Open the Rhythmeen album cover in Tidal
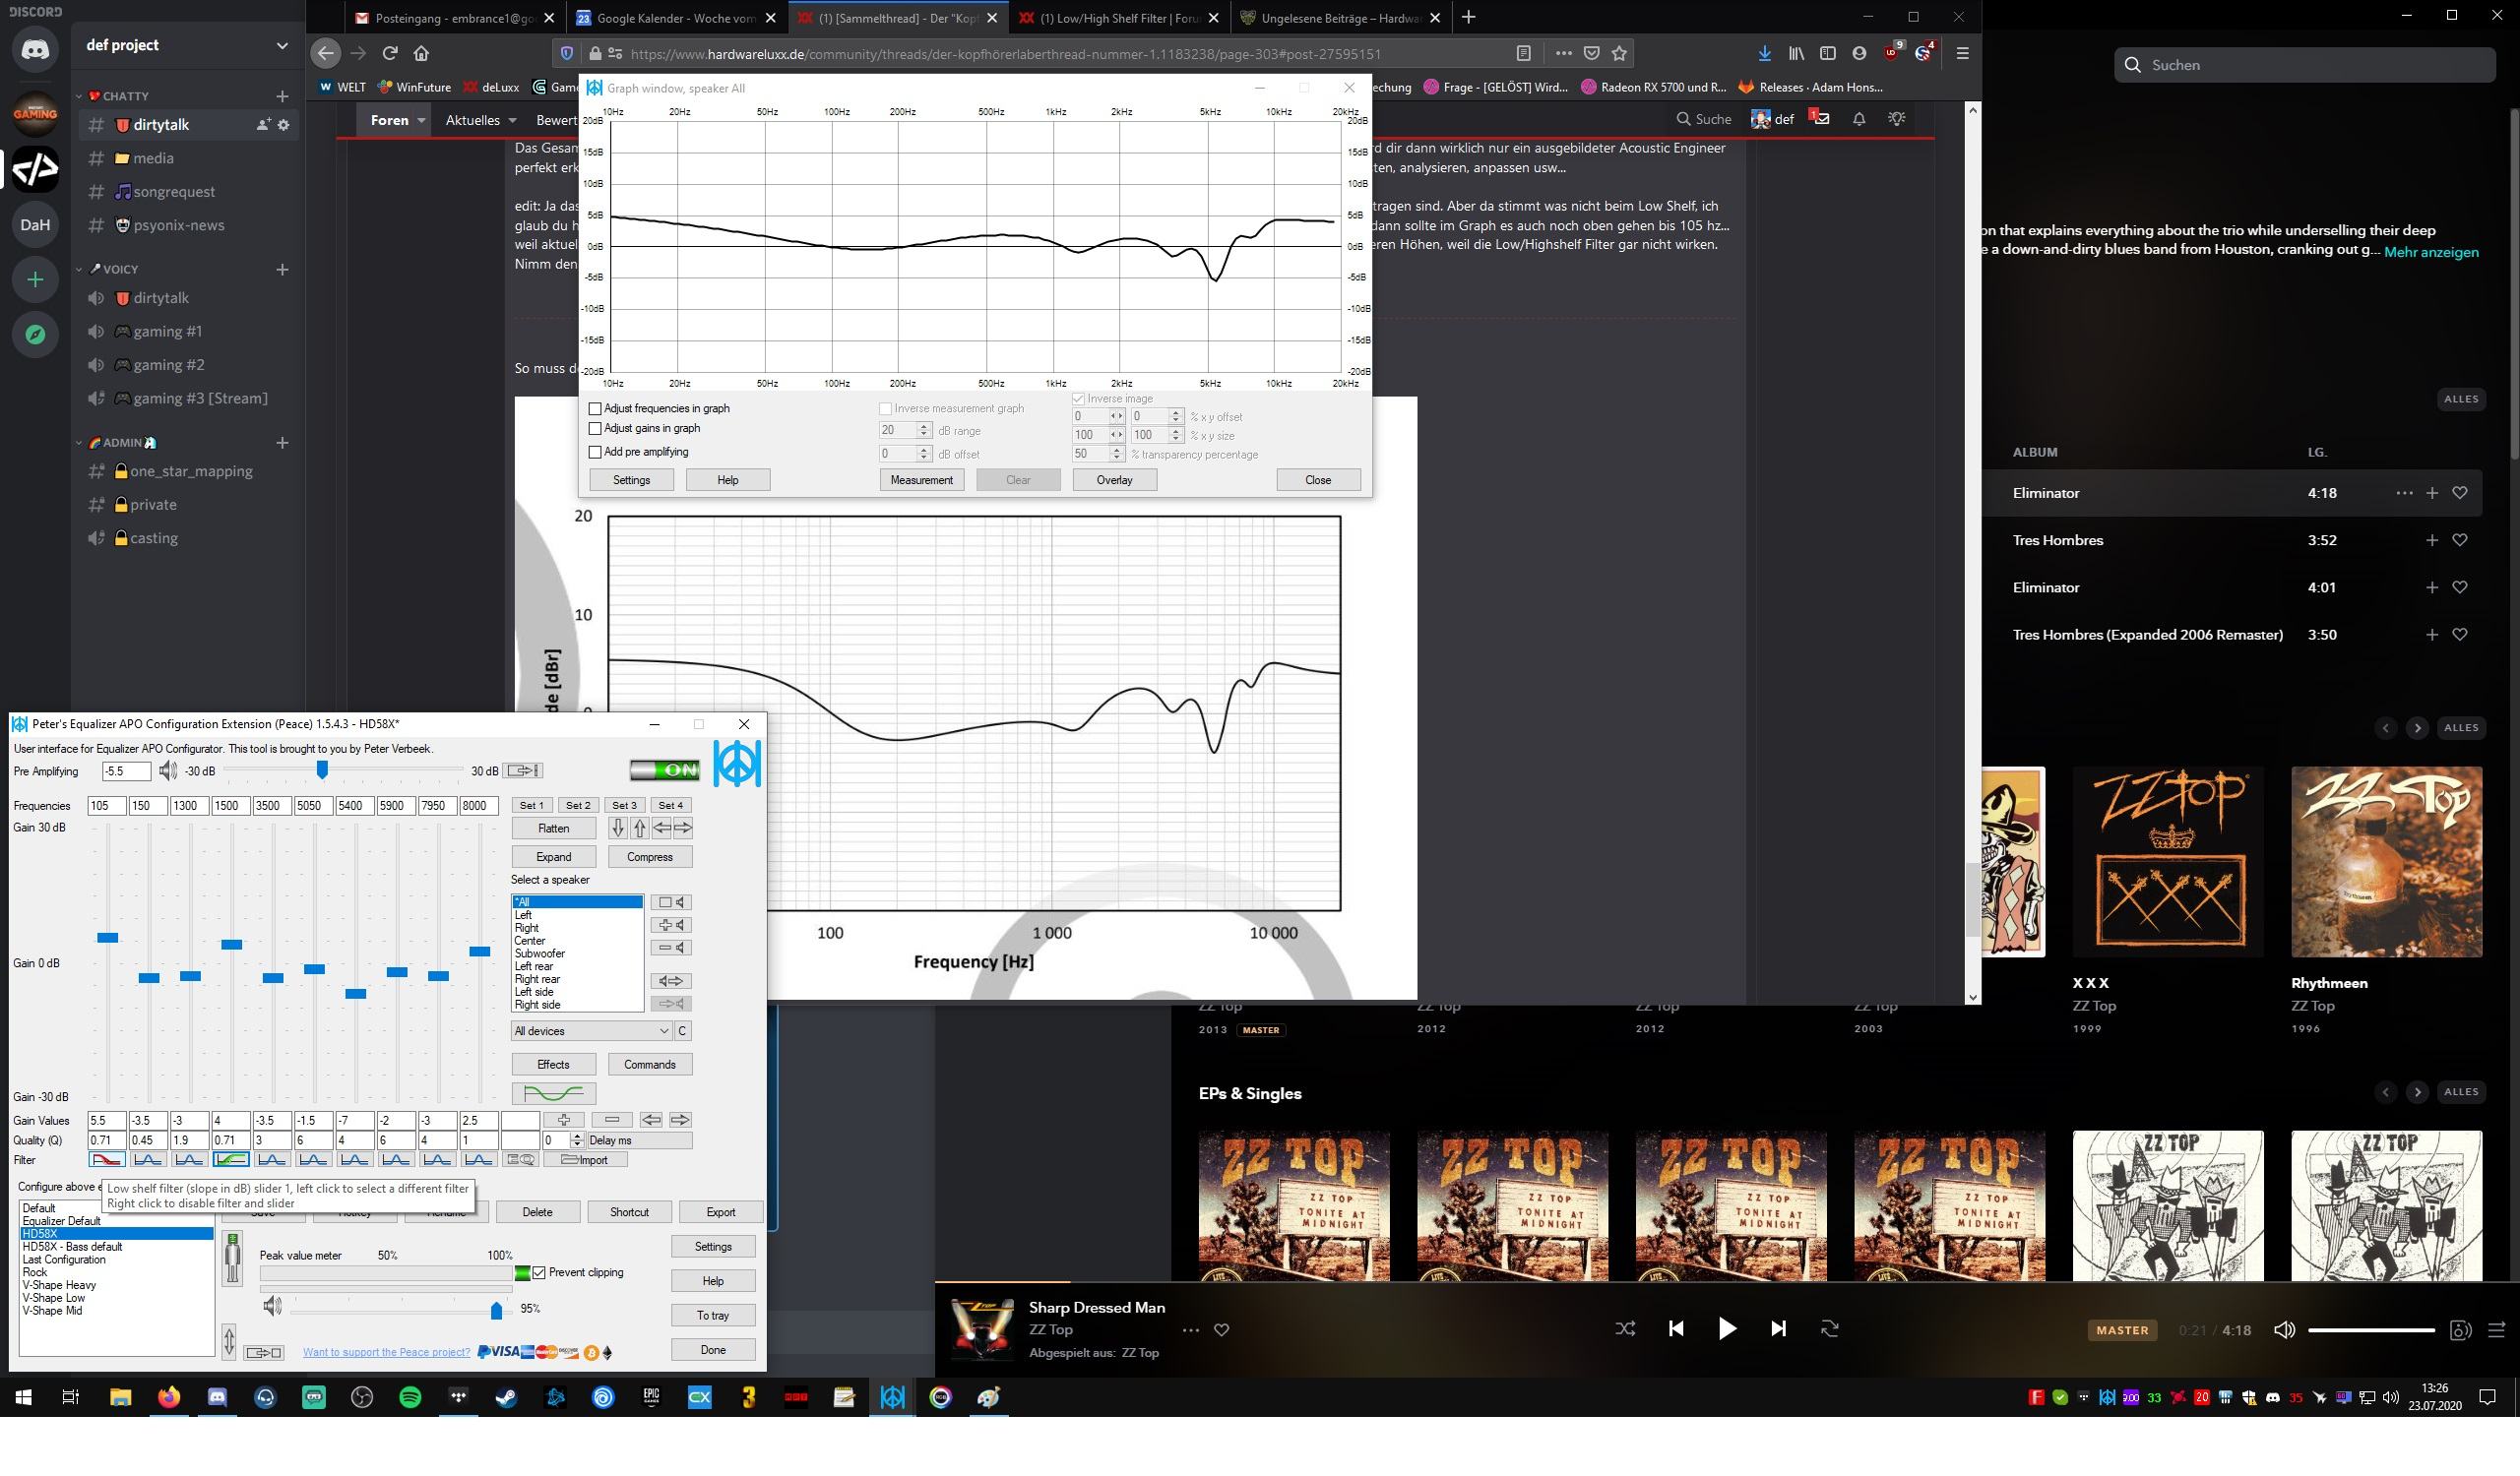This screenshot has width=2520, height=1476. [x=2386, y=861]
